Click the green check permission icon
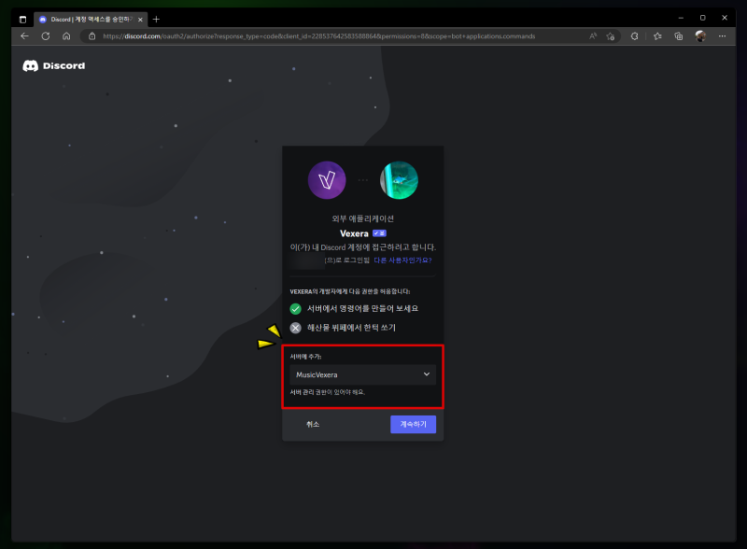The height and width of the screenshot is (549, 747). click(296, 309)
